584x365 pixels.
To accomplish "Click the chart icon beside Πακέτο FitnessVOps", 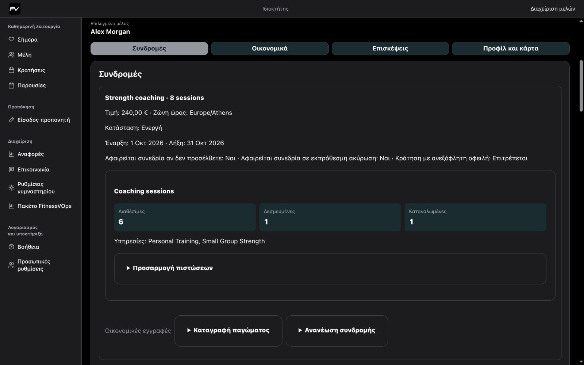I will [x=11, y=206].
